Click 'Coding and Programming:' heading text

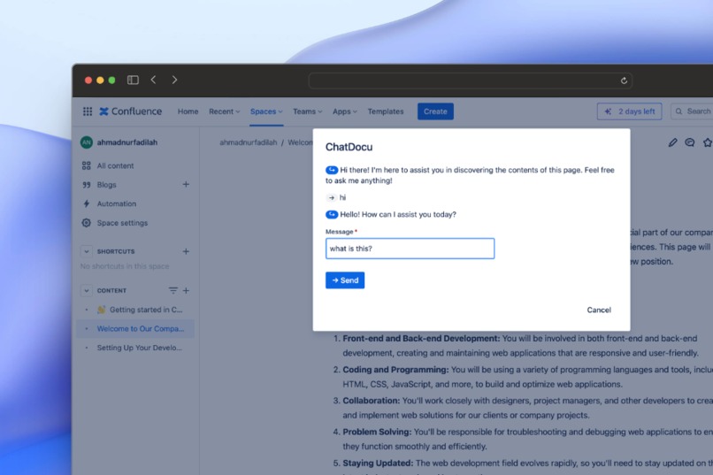coord(395,370)
